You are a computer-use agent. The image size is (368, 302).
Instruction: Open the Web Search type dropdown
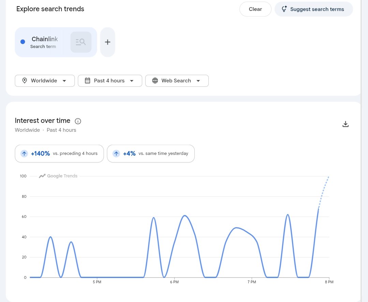pyautogui.click(x=177, y=81)
